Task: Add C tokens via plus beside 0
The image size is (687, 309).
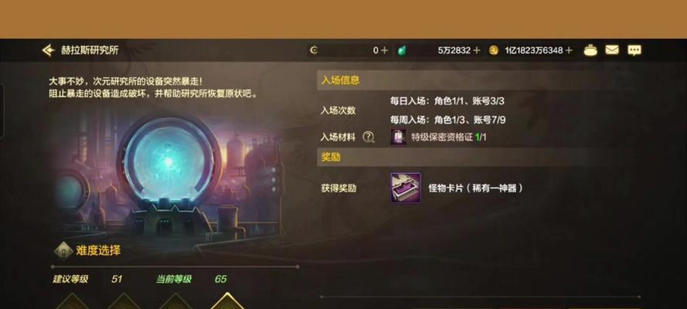Action: (x=384, y=50)
